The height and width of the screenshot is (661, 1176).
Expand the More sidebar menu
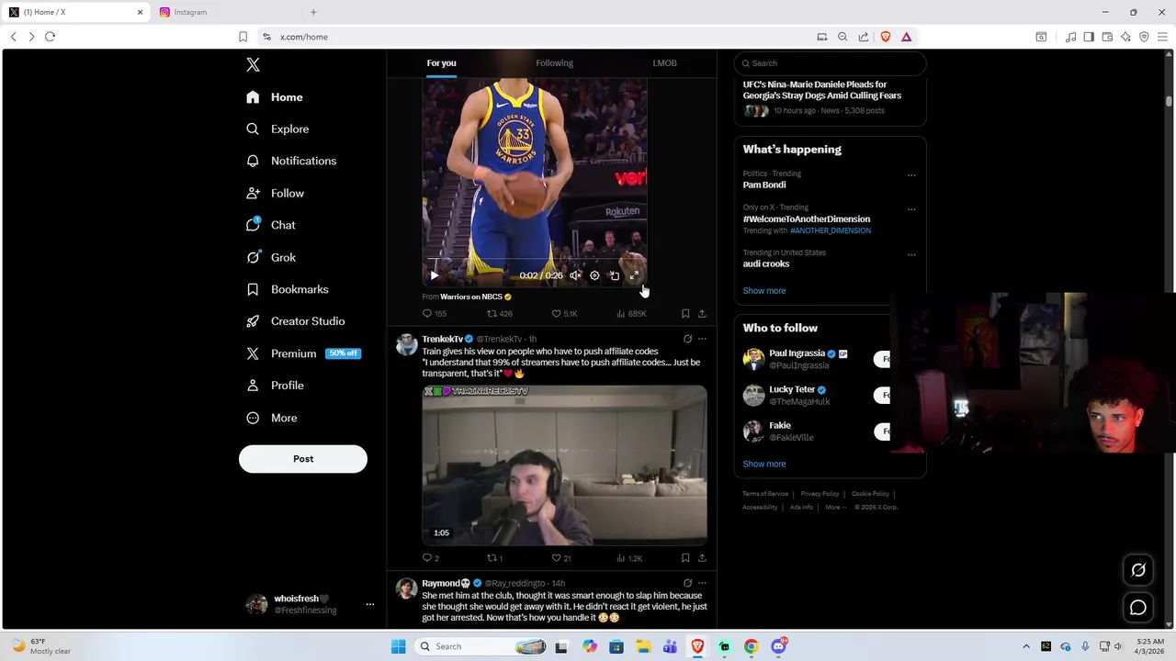click(271, 418)
